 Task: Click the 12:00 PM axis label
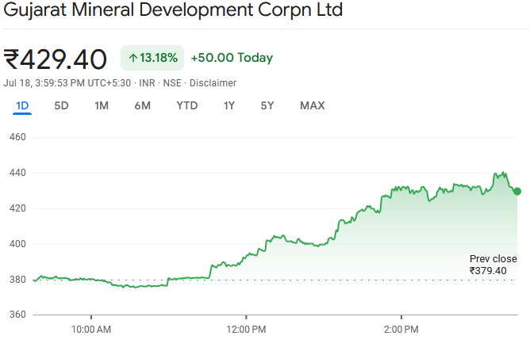click(x=246, y=330)
